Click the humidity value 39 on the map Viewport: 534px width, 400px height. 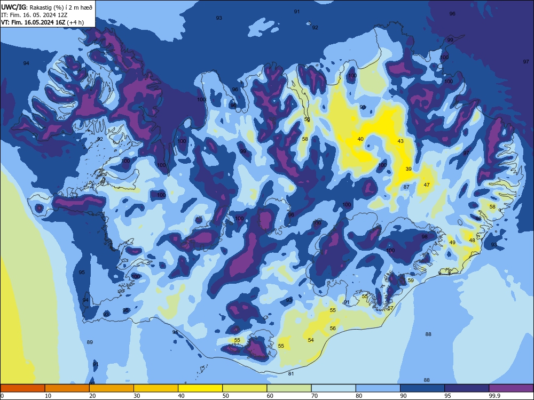(x=409, y=169)
